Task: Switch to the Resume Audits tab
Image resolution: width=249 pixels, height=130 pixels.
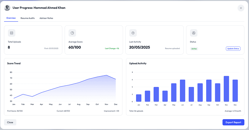Action: pyautogui.click(x=27, y=18)
